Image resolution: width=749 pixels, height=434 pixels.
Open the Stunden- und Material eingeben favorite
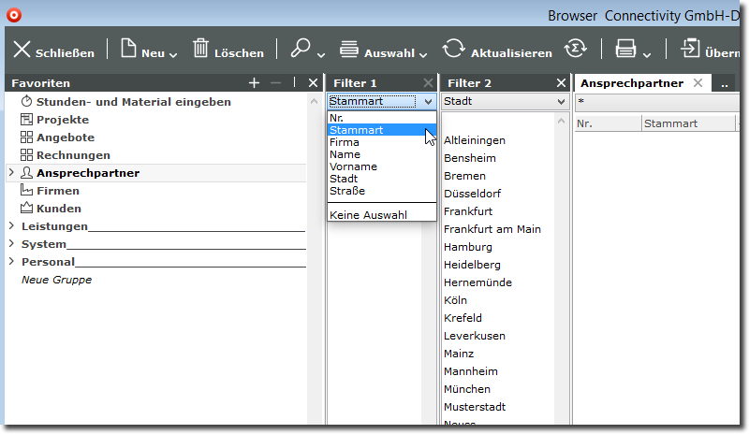[x=133, y=102]
